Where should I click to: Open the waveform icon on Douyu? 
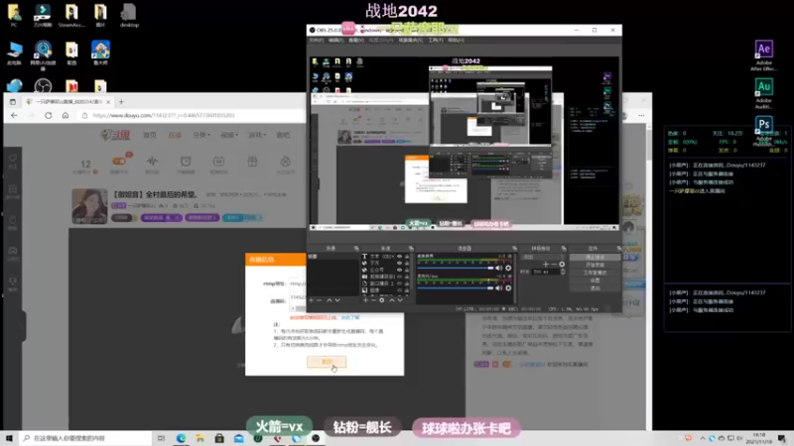[152, 163]
